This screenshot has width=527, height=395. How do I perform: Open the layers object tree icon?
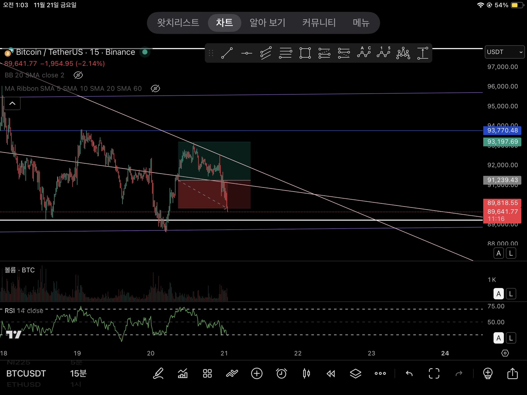click(355, 373)
